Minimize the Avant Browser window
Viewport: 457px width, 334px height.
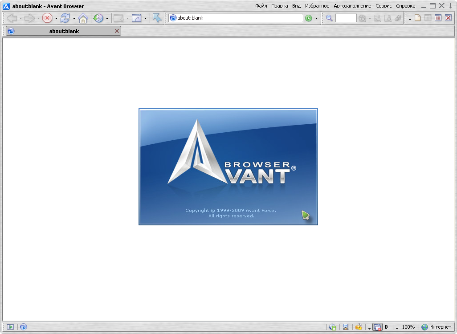(x=424, y=6)
